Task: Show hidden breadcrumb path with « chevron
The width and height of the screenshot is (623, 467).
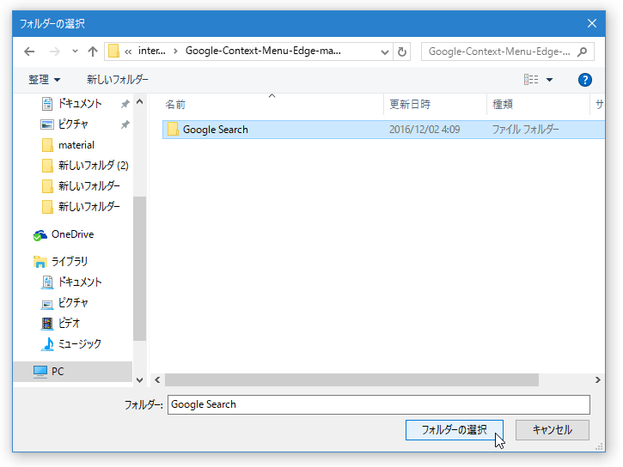Action: tap(128, 52)
